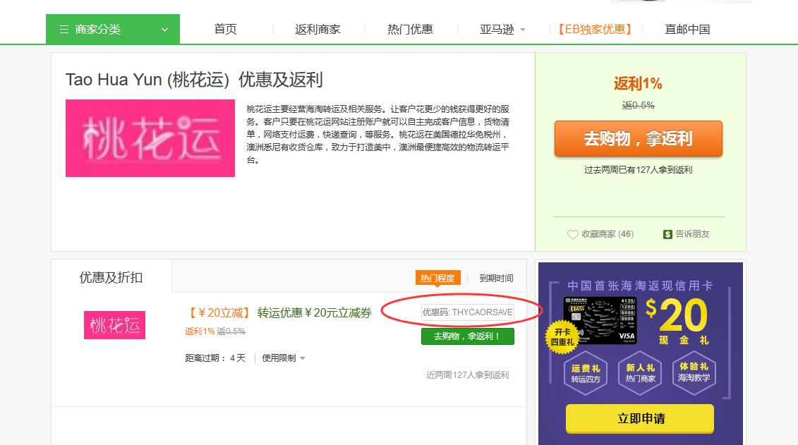Click the 体验礼 海淘教学 hexagon icon

694,373
